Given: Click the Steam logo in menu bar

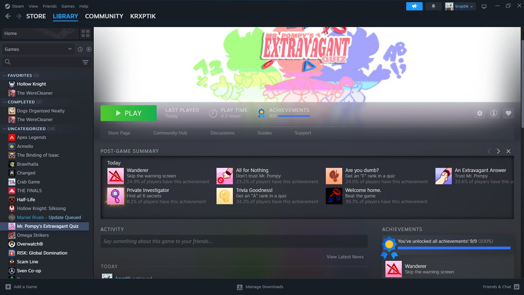Looking at the screenshot, I should coord(7,6).
